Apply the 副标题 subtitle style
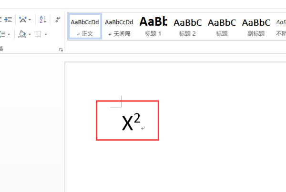Image resolution: width=286 pixels, height=192 pixels. pyautogui.click(x=256, y=26)
